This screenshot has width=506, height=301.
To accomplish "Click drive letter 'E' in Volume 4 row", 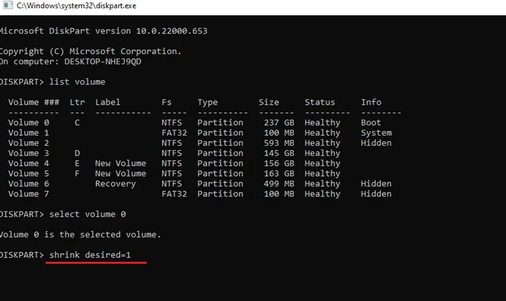I will click(77, 163).
